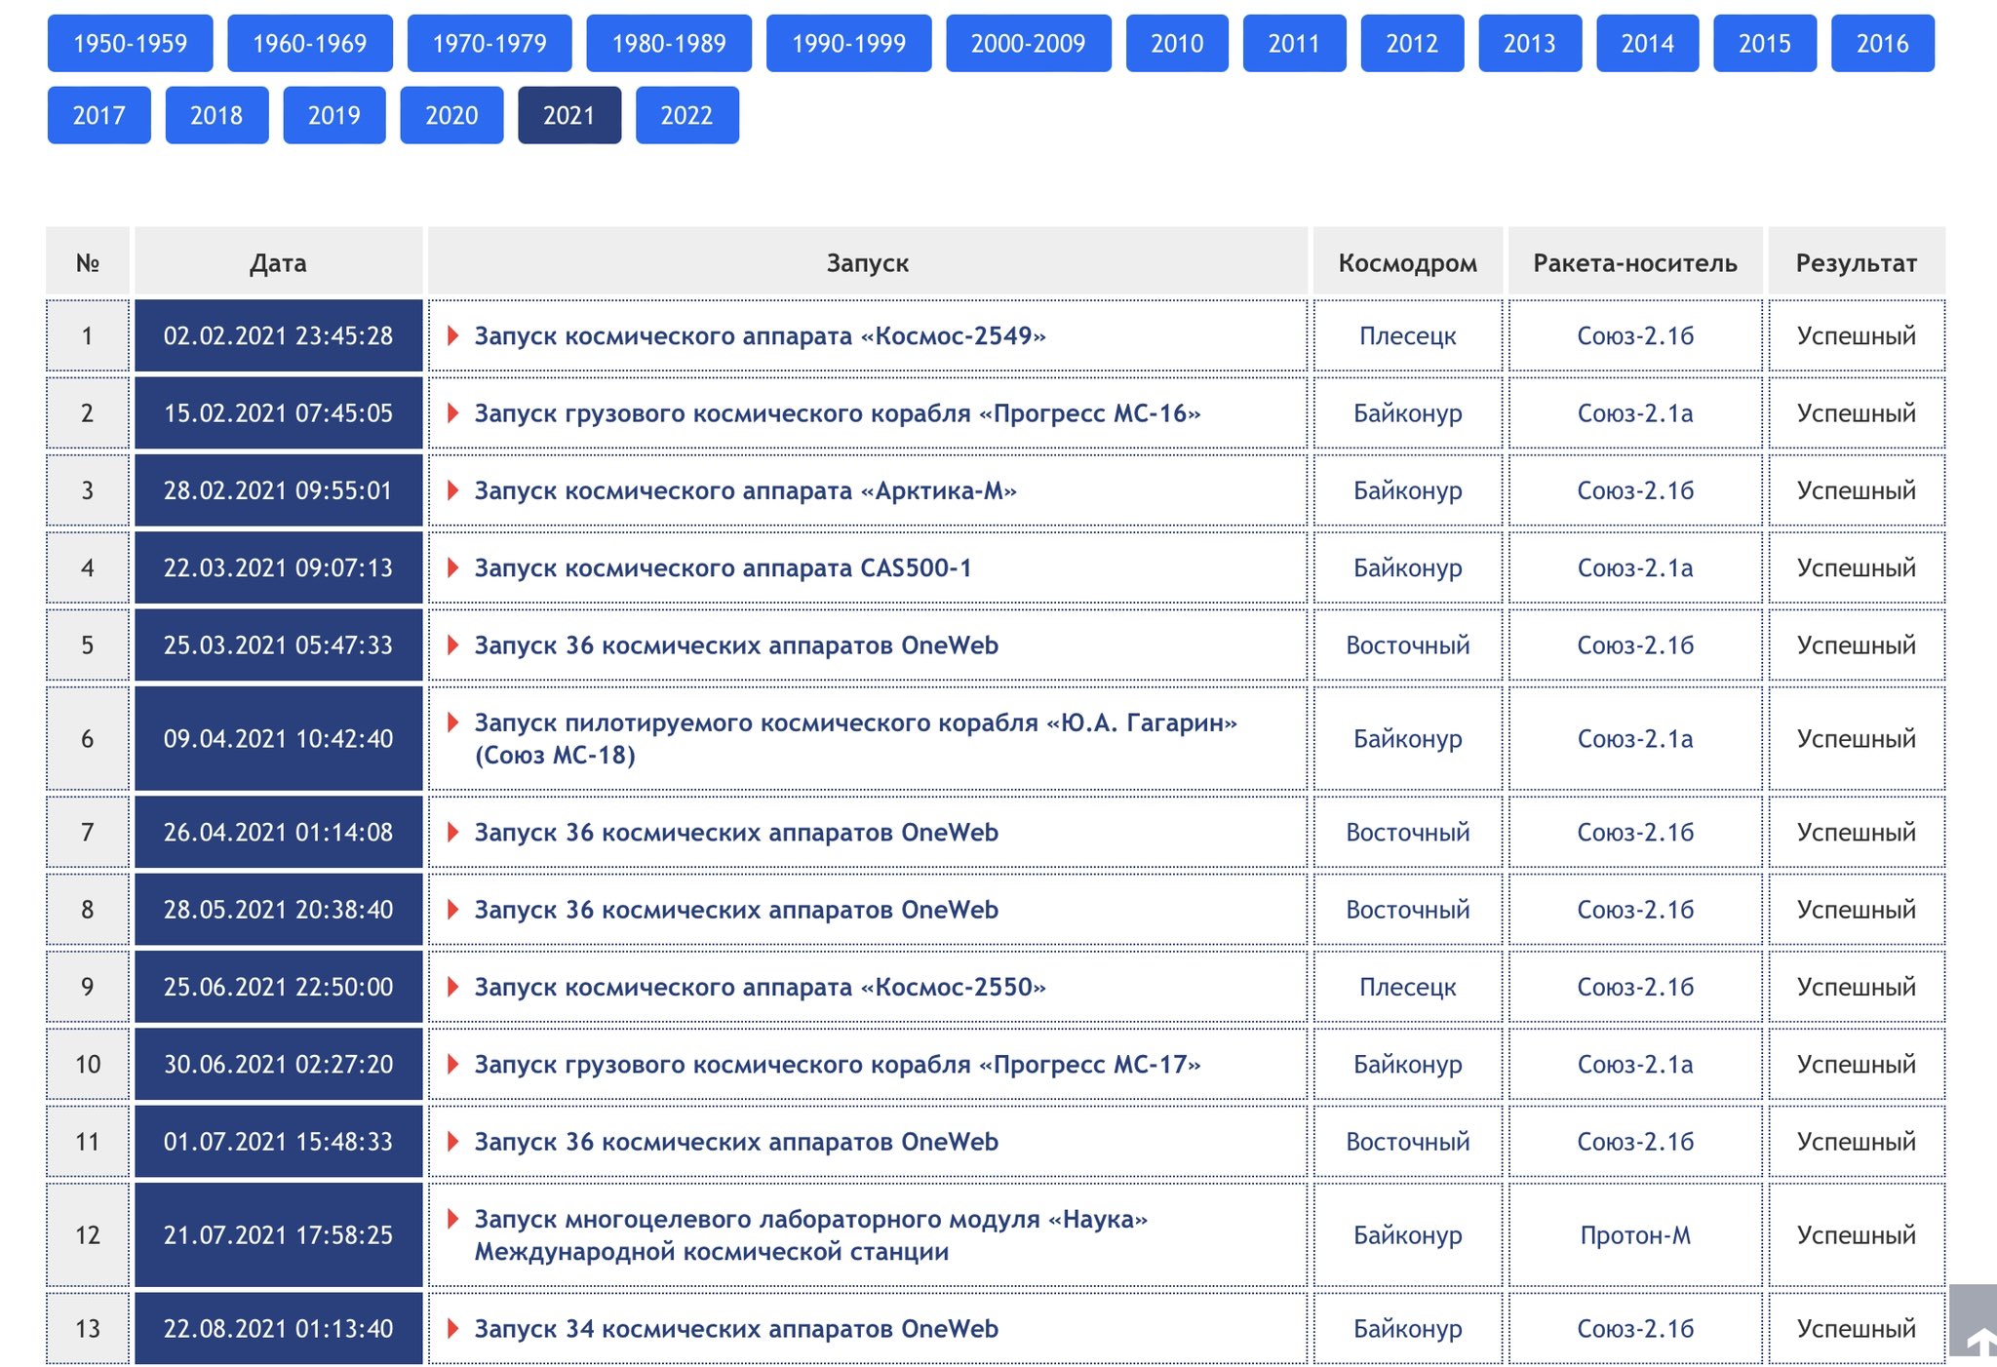Click red arrow beside Космос-2549 launch
The image size is (1997, 1367).
pyautogui.click(x=452, y=335)
